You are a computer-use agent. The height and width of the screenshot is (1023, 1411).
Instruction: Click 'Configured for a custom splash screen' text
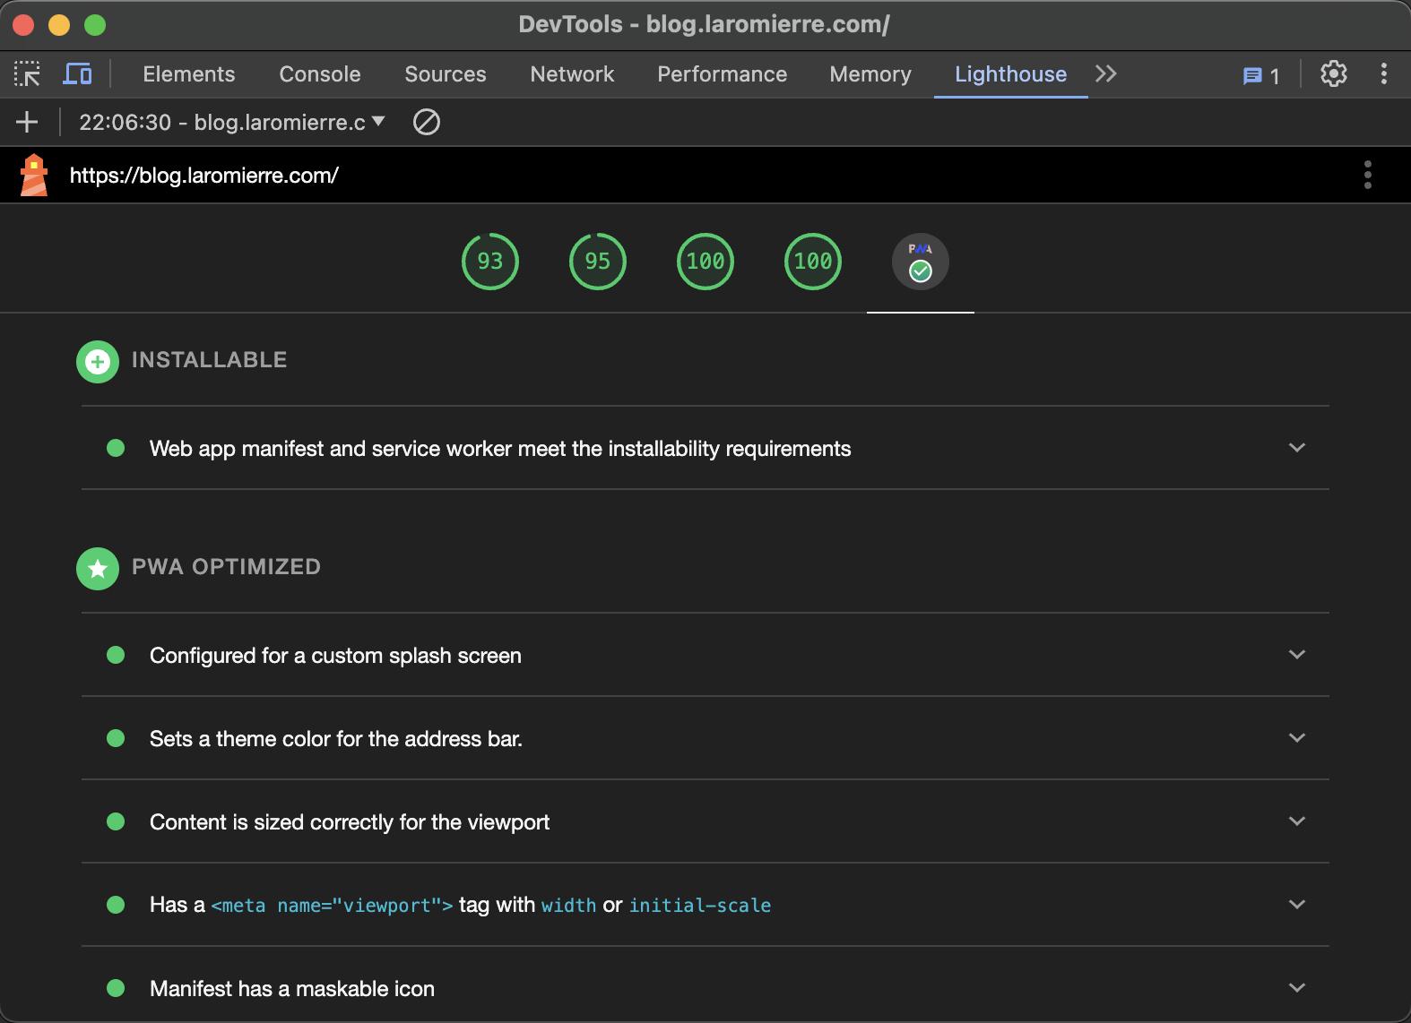[x=336, y=656]
